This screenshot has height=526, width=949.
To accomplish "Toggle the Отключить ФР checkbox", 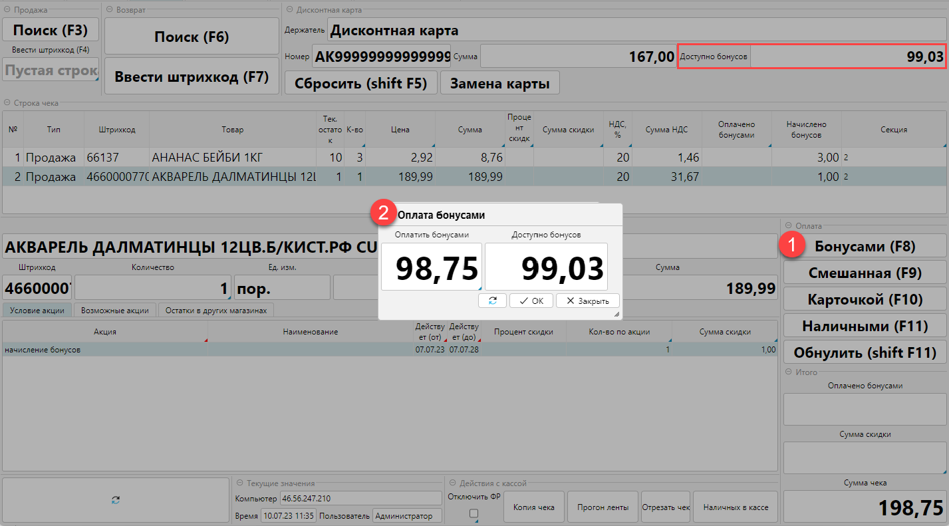I will pos(474,513).
